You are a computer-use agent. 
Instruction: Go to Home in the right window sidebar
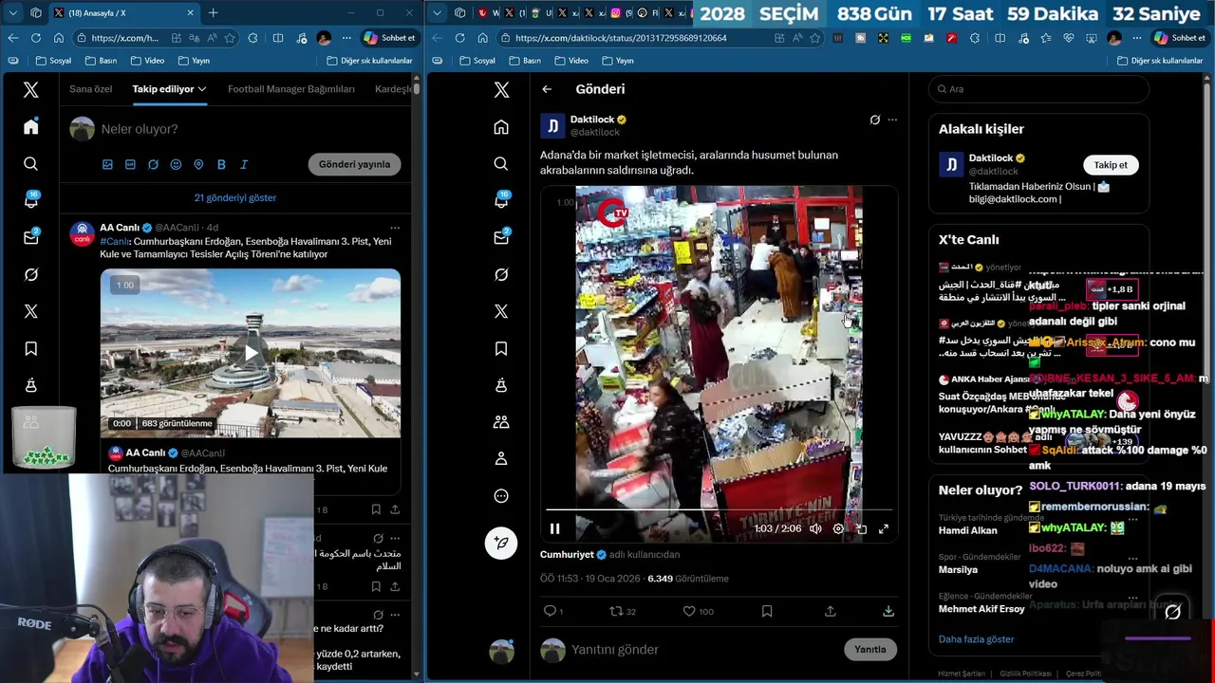(501, 126)
